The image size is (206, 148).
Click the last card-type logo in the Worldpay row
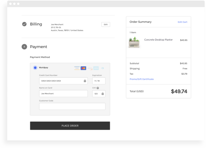tap(102, 68)
